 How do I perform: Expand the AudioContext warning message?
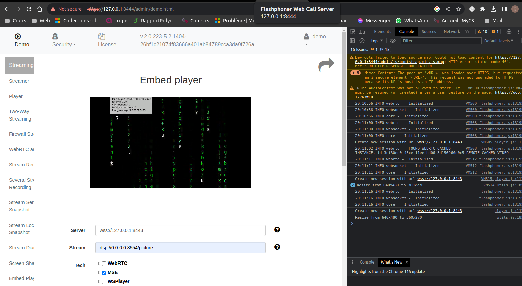(358, 88)
